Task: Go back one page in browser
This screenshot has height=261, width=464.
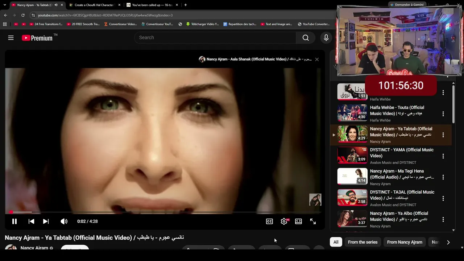Action: click(x=5, y=15)
